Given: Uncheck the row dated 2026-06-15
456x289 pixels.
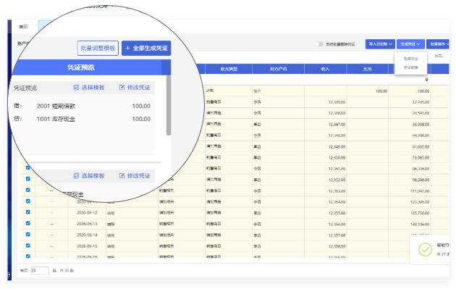Looking at the screenshot, I should tap(28, 246).
